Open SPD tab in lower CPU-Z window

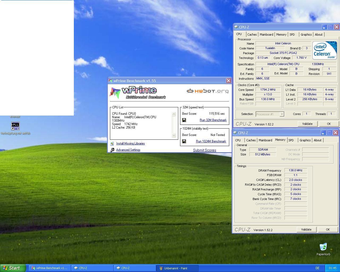tap(291, 140)
